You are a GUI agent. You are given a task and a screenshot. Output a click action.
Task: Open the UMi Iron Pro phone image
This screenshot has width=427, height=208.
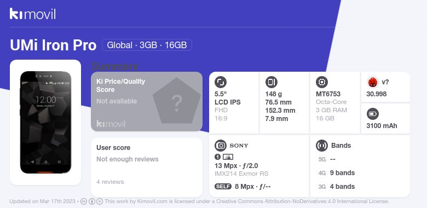pos(45,122)
